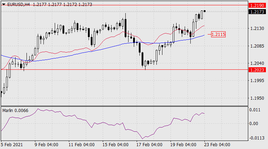
Task: Click the 1.2023 red support level label
Action: pos(257,70)
